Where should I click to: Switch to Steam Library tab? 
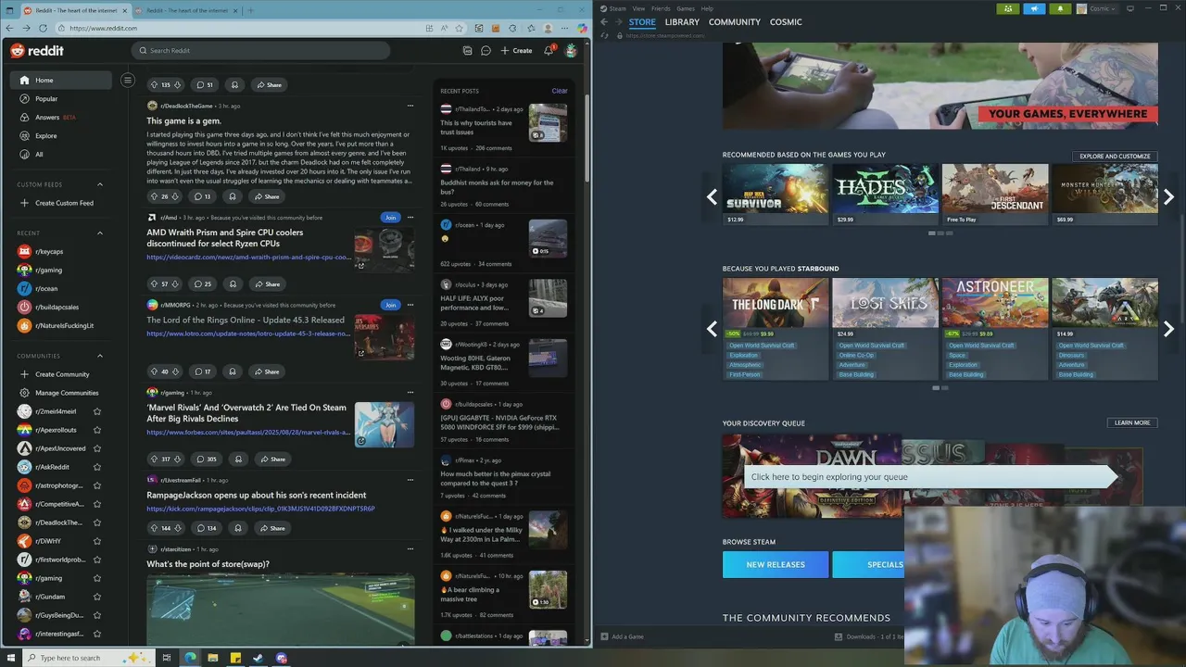pyautogui.click(x=682, y=21)
